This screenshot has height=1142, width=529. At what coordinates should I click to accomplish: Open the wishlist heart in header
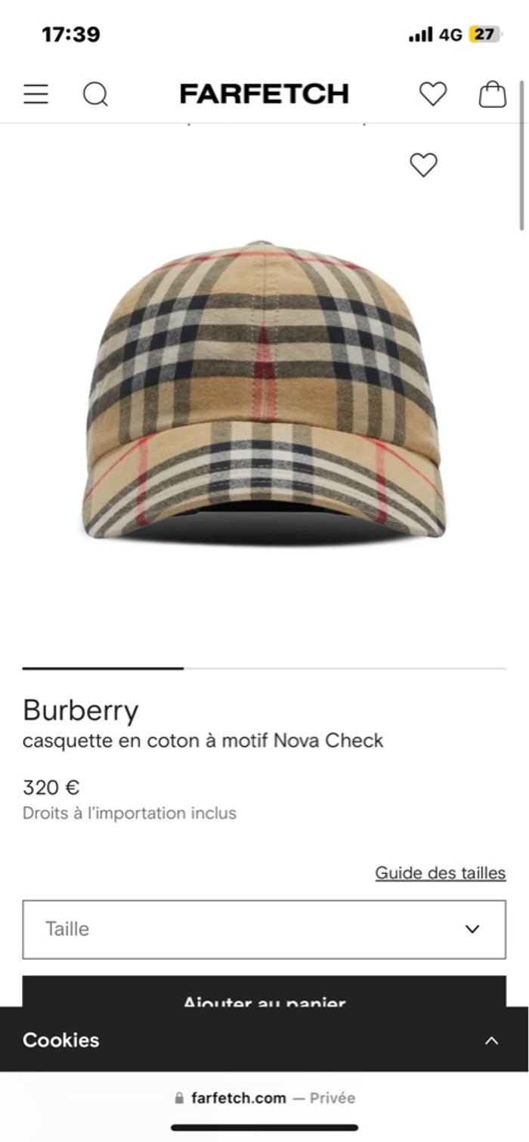click(x=433, y=94)
